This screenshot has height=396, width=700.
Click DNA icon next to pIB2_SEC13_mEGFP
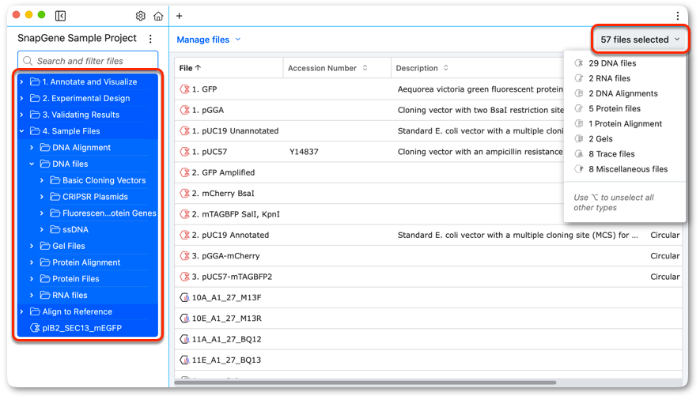[35, 328]
